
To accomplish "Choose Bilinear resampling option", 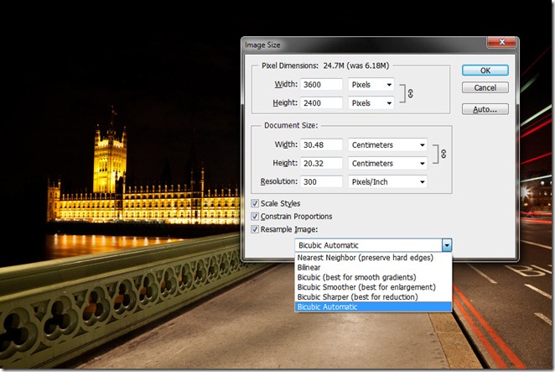I will (310, 267).
